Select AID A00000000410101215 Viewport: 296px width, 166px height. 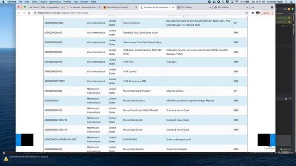(x=55, y=130)
